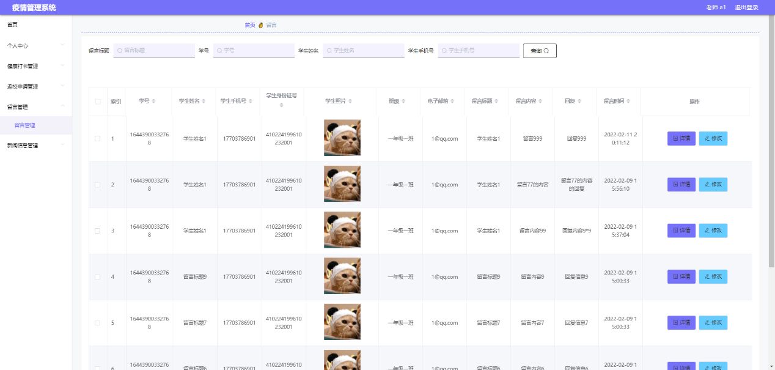Click reply cell 回复内容9*9
Viewport: 775px width, 370px height.
click(x=577, y=231)
